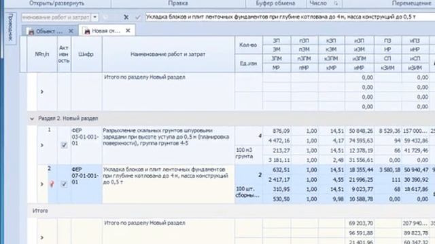
Task: Select cipher cell ФЕР 07-01-001-01
Action: (x=86, y=184)
